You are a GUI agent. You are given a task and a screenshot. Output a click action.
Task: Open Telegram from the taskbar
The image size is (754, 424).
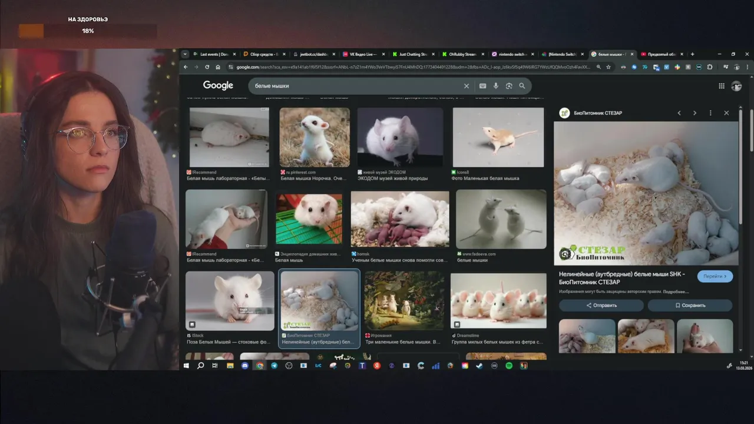275,366
